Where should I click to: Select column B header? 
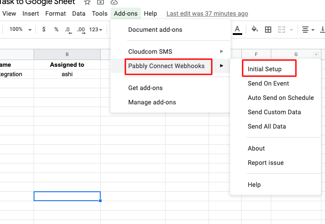67,54
